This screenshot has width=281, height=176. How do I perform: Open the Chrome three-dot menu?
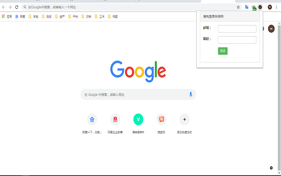[277, 7]
